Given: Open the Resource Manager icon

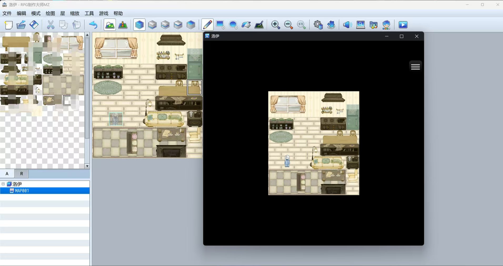Looking at the screenshot, I should click(x=373, y=25).
